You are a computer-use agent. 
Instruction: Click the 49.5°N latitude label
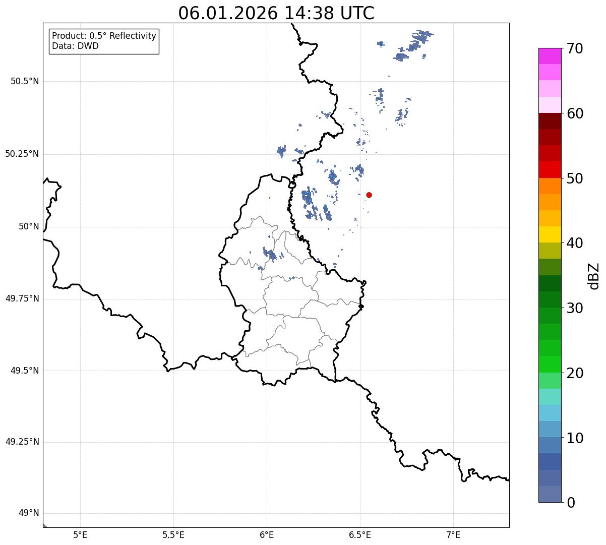click(25, 371)
